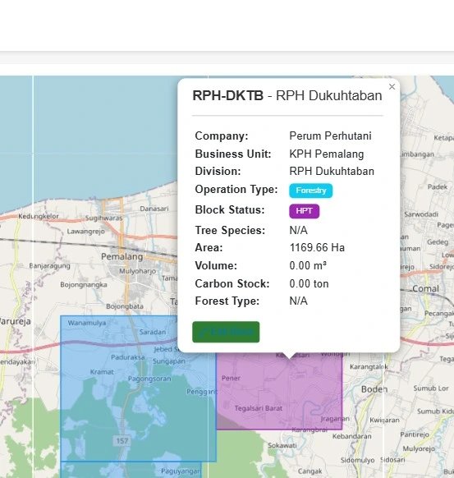454x478 pixels.
Task: Click the Kedungkelor label on the coast
Action: click(x=39, y=216)
